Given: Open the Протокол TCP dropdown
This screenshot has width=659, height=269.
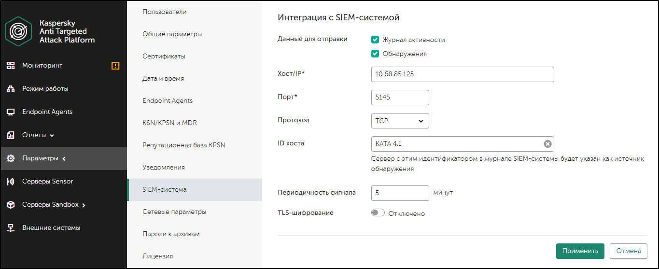Looking at the screenshot, I should [x=400, y=121].
